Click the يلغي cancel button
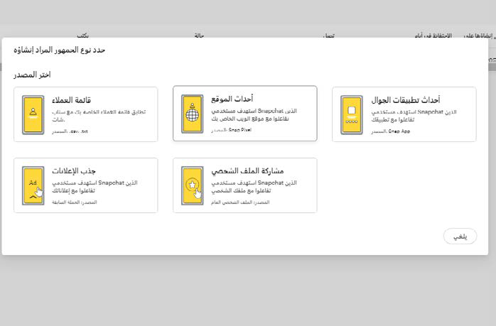Screen dimensions: 496x326 coord(460,237)
